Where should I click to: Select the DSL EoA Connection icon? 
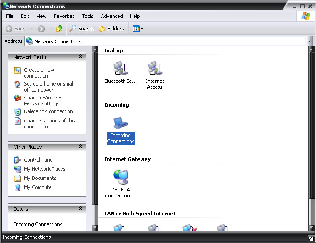coord(120,177)
